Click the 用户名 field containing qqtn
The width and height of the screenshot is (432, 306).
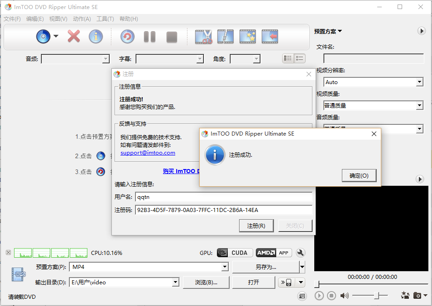(223, 197)
